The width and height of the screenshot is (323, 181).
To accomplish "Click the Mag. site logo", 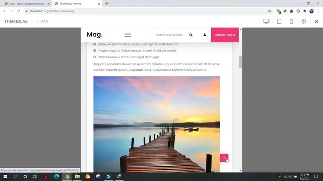I will click(x=95, y=35).
